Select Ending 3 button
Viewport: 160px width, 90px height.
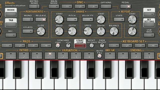(x=149, y=55)
